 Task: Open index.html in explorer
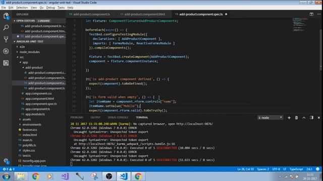(x=30, y=135)
